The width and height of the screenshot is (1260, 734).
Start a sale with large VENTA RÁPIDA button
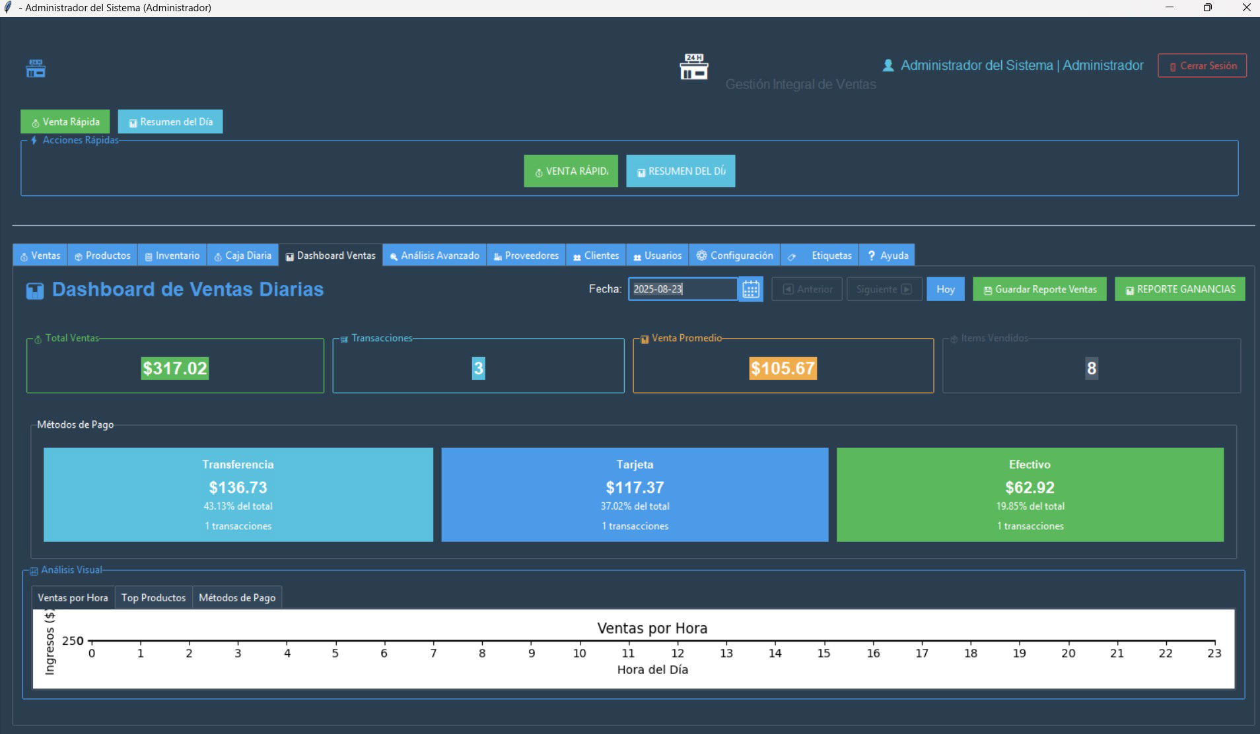(x=571, y=171)
